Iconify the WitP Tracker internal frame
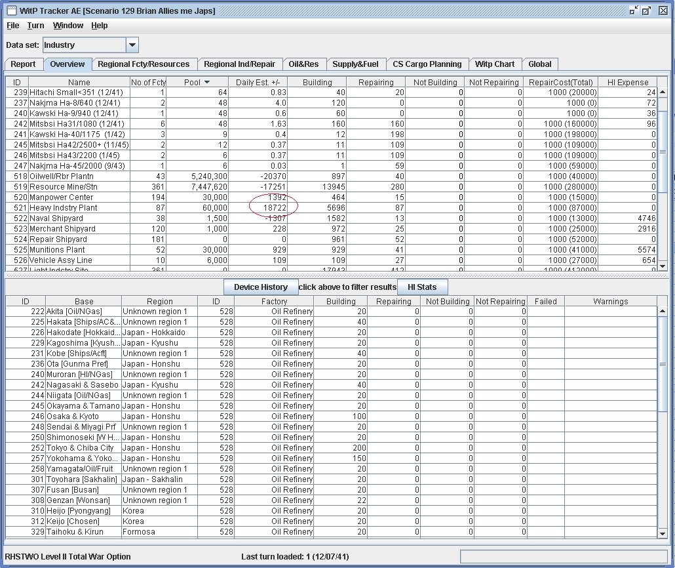675x568 pixels. 633,10
